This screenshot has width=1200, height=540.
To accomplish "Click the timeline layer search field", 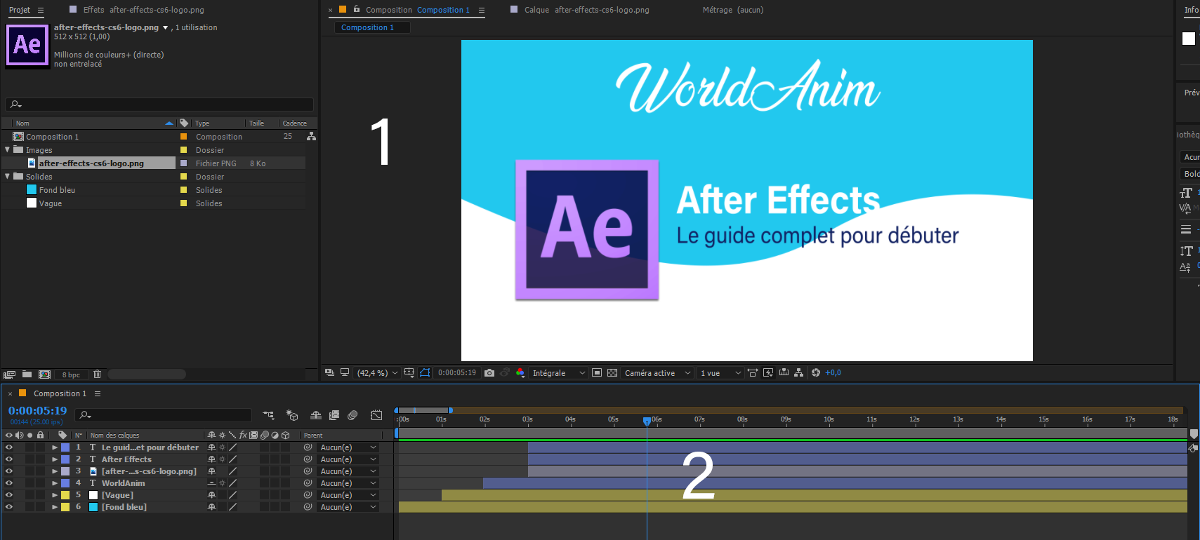I will tap(163, 415).
